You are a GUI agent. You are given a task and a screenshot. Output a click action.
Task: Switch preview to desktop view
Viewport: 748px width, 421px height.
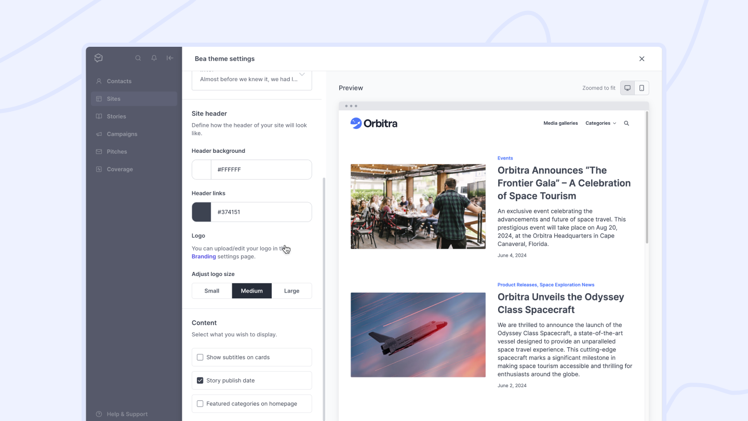coord(627,88)
